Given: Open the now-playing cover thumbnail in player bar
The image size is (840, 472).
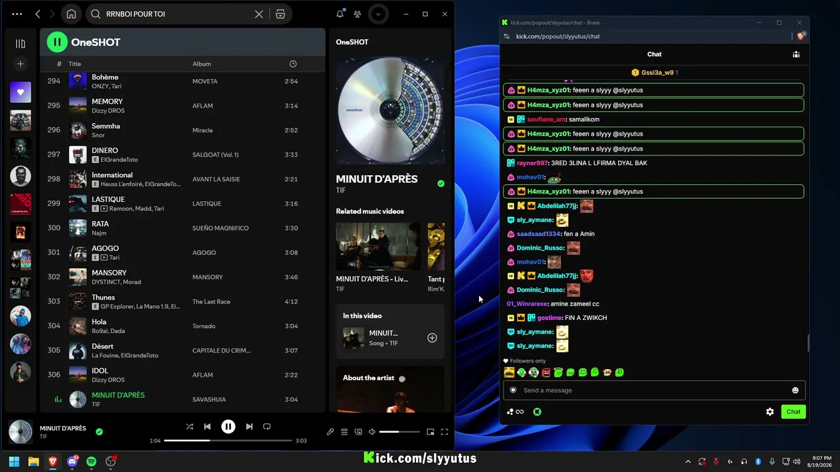Looking at the screenshot, I should pyautogui.click(x=20, y=432).
